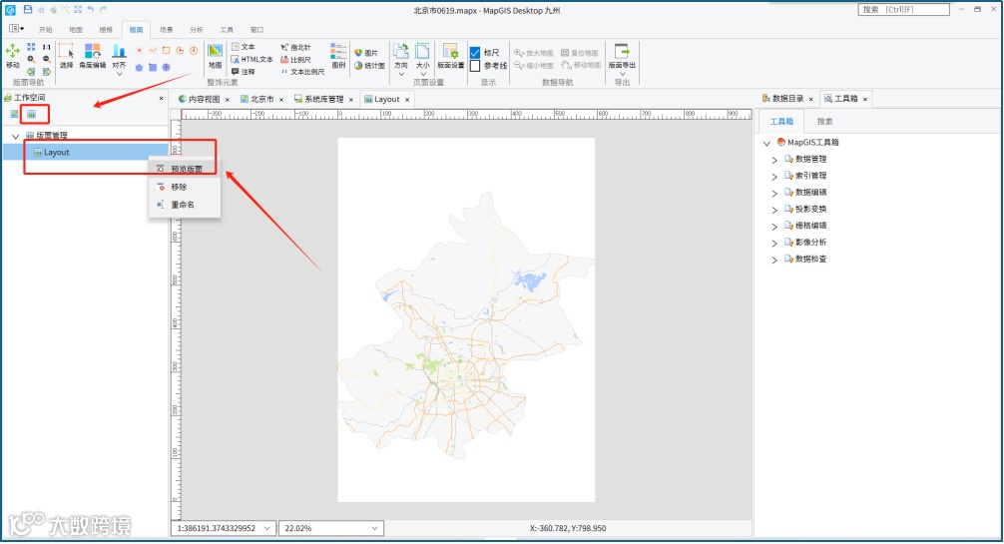
Task: Open the 版面设置 page settings
Action: tap(450, 56)
